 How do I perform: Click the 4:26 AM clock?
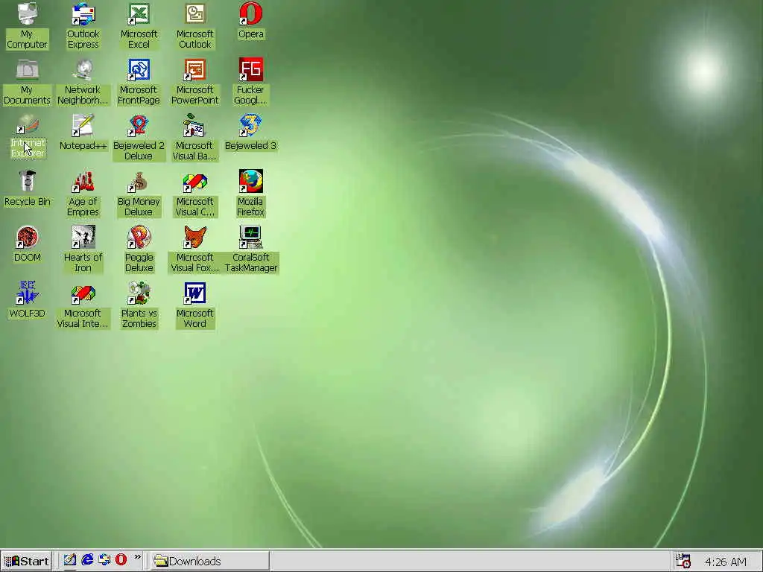point(726,562)
